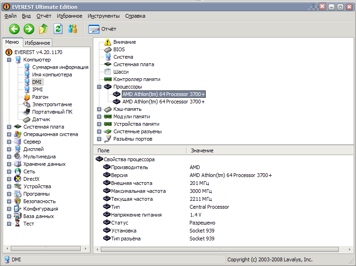Screen dimensions: 356x266
Task: Go back with the green left arrow
Action: [x=14, y=29]
